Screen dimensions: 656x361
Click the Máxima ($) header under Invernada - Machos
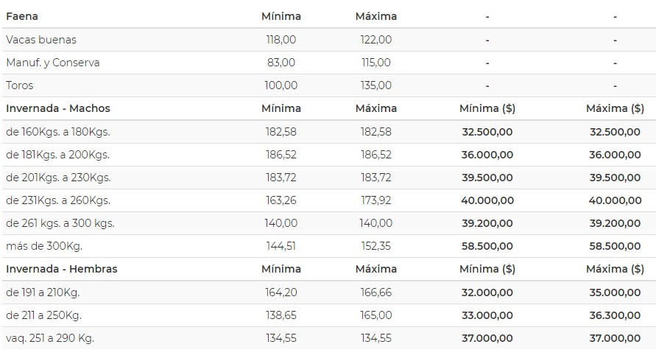click(615, 108)
